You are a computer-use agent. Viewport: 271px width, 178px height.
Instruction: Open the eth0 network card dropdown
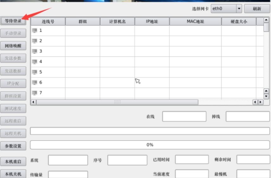pyautogui.click(x=239, y=9)
